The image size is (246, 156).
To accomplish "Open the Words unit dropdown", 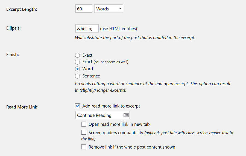I will (109, 9).
